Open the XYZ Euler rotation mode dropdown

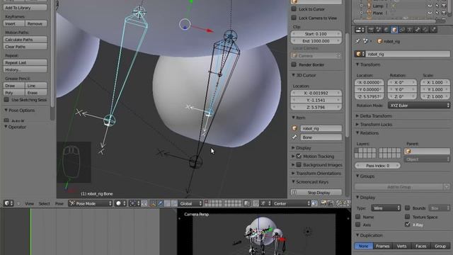[x=419, y=106]
